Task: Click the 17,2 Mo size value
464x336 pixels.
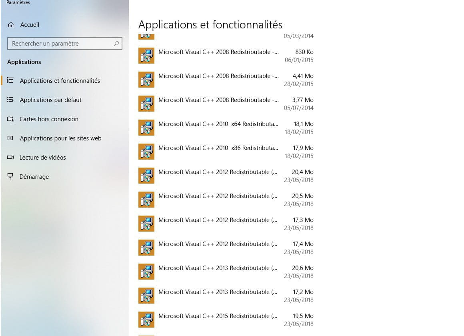Action: 303,292
